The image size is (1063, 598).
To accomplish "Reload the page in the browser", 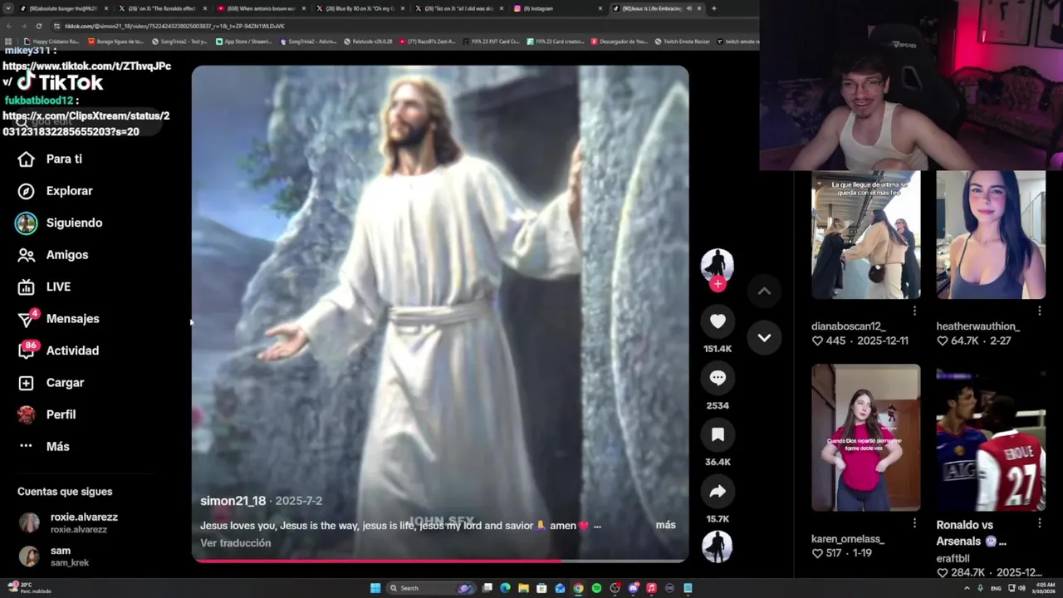I will [x=38, y=26].
